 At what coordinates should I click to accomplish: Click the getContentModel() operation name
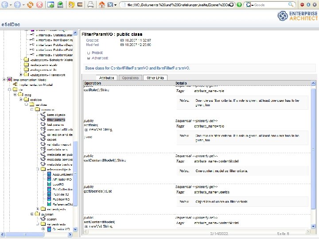[105, 160]
